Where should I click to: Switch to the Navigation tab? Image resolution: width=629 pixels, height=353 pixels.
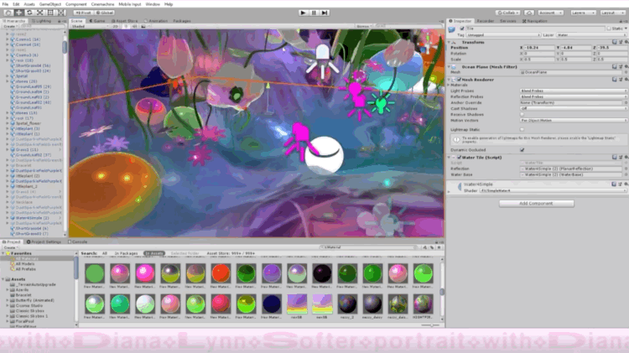pyautogui.click(x=535, y=21)
